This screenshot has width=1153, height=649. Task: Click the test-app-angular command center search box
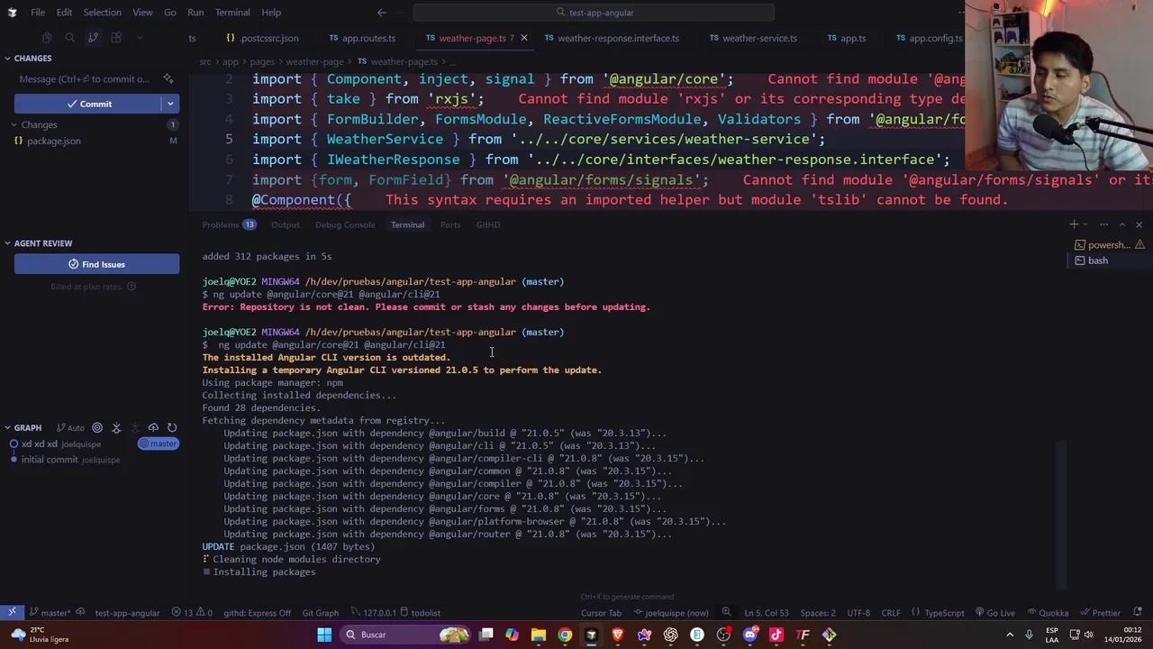(594, 13)
